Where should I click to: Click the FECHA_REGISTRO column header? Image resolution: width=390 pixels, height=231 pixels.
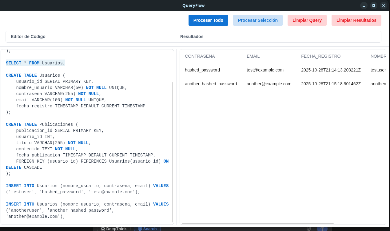pyautogui.click(x=321, y=56)
